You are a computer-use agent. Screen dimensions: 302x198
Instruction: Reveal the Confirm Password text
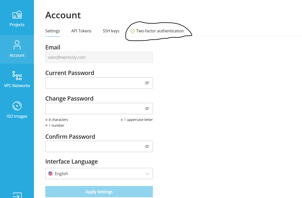pos(147,146)
